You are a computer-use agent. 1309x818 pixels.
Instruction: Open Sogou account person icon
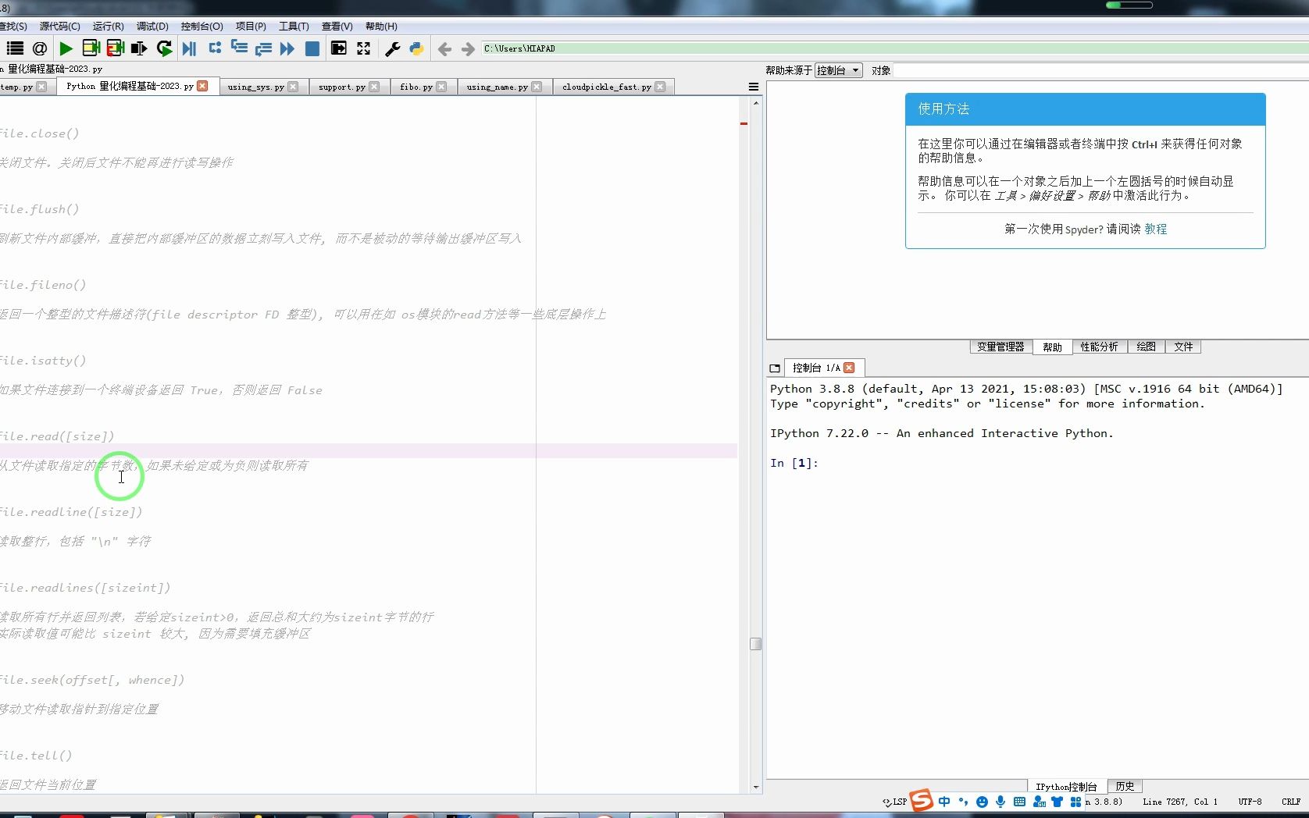coord(1039,802)
